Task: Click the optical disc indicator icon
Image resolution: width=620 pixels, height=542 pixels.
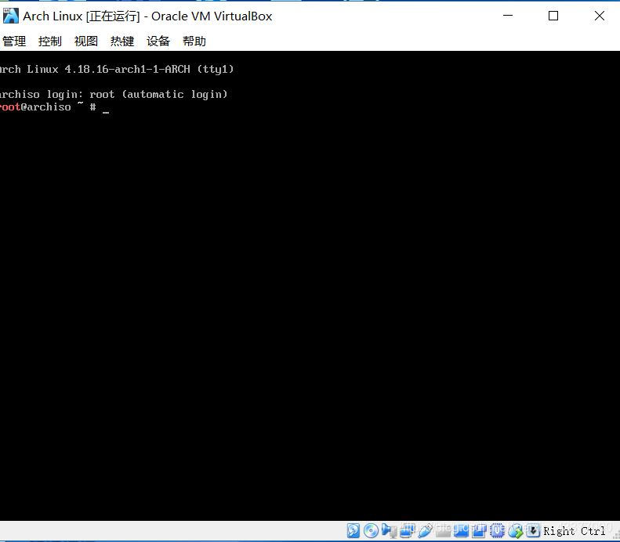Action: (x=371, y=530)
